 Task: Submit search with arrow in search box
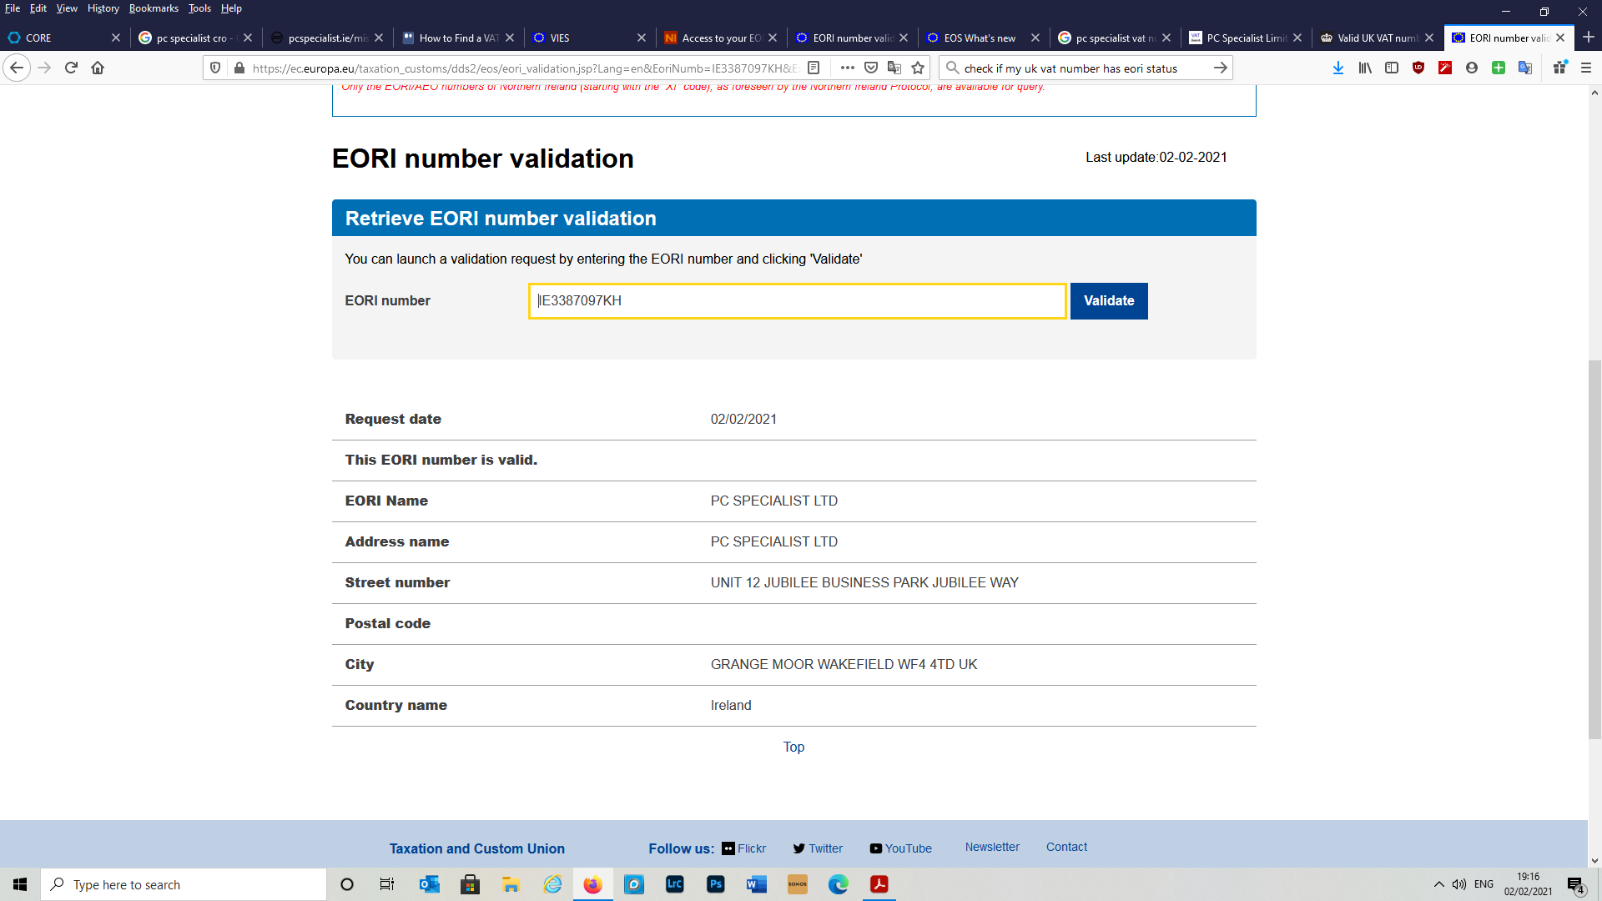click(1220, 68)
